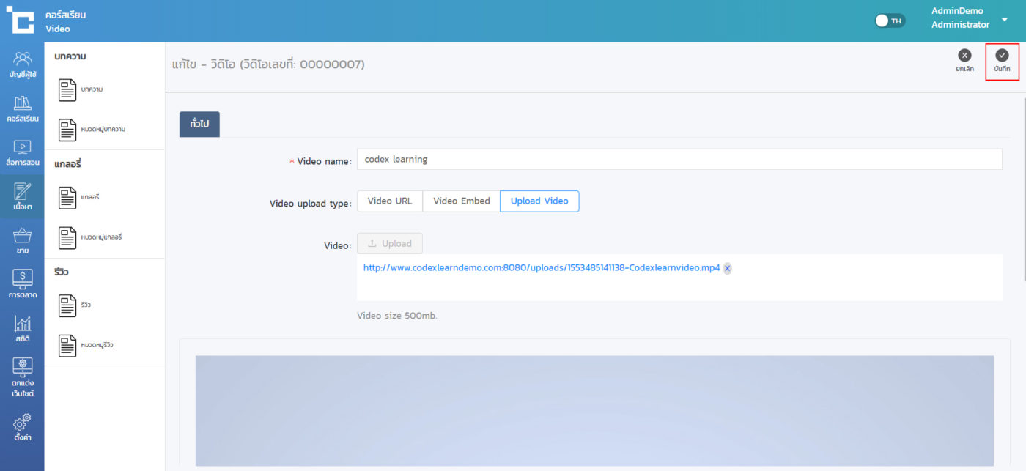
Task: Choose the Upload Video option
Action: point(539,201)
